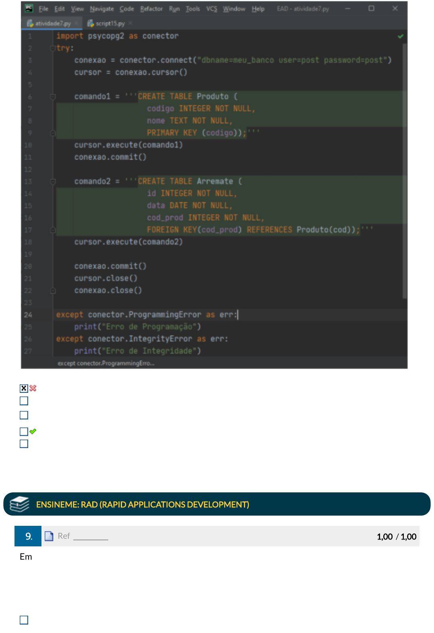
Task: Tick the checkbox next to green checkmark
Action: click(24, 432)
